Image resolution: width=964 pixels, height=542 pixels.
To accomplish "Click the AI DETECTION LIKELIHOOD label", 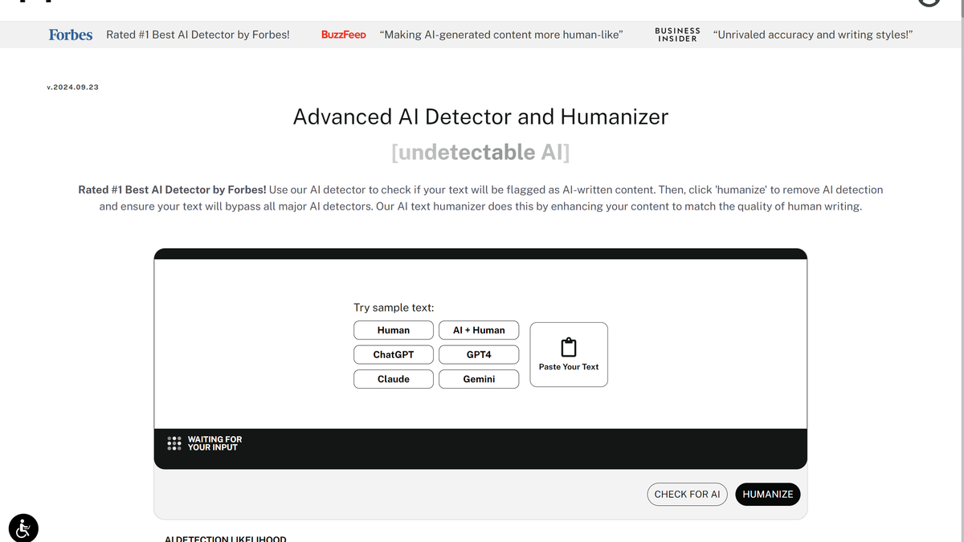I will (225, 539).
